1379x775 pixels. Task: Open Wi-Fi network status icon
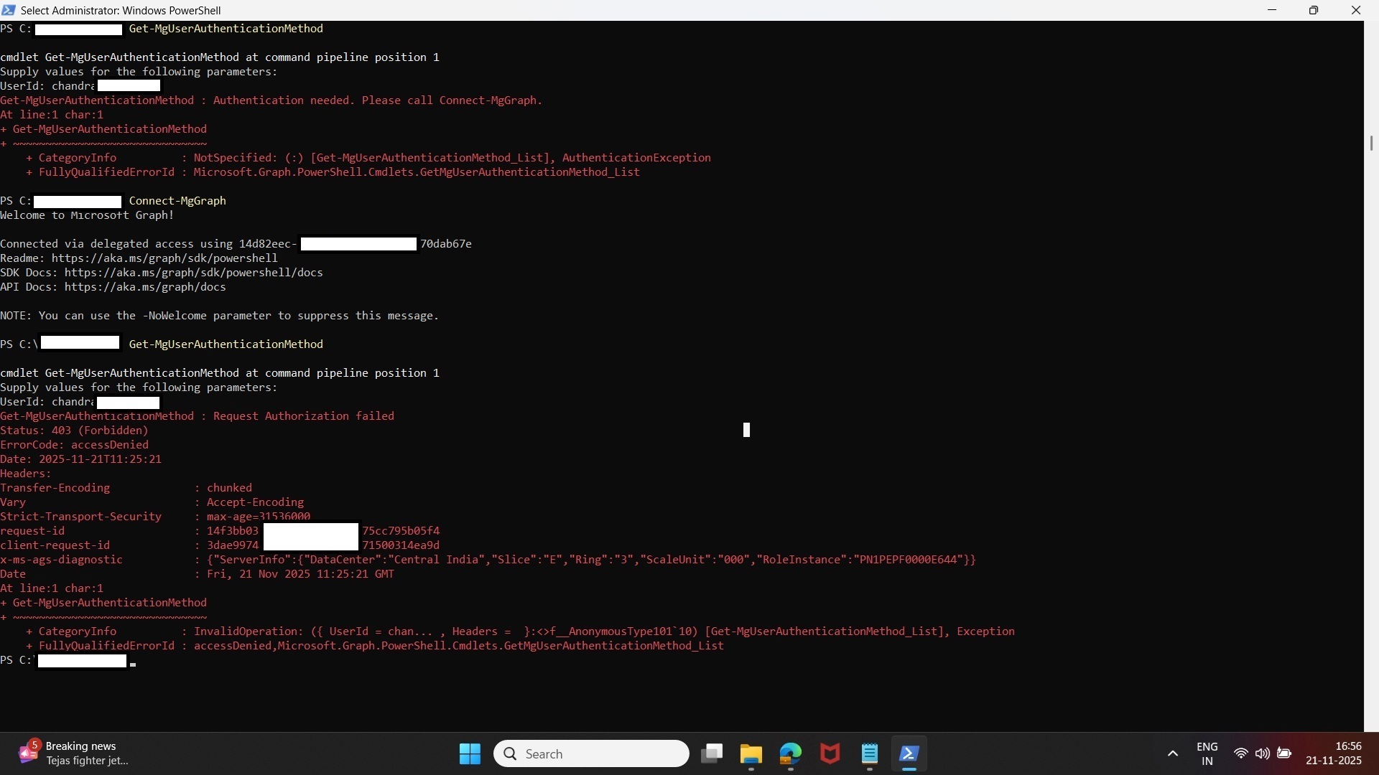pos(1240,753)
